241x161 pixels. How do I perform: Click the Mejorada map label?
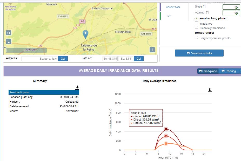pyautogui.click(x=52, y=4)
